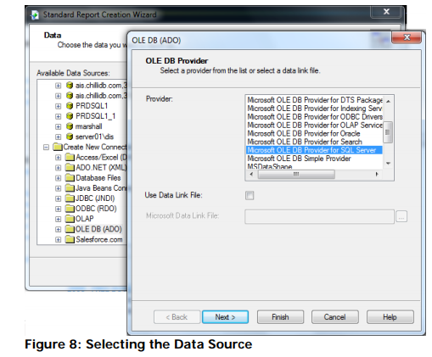
Task: Click the Database Files folder icon
Action: coord(70,178)
